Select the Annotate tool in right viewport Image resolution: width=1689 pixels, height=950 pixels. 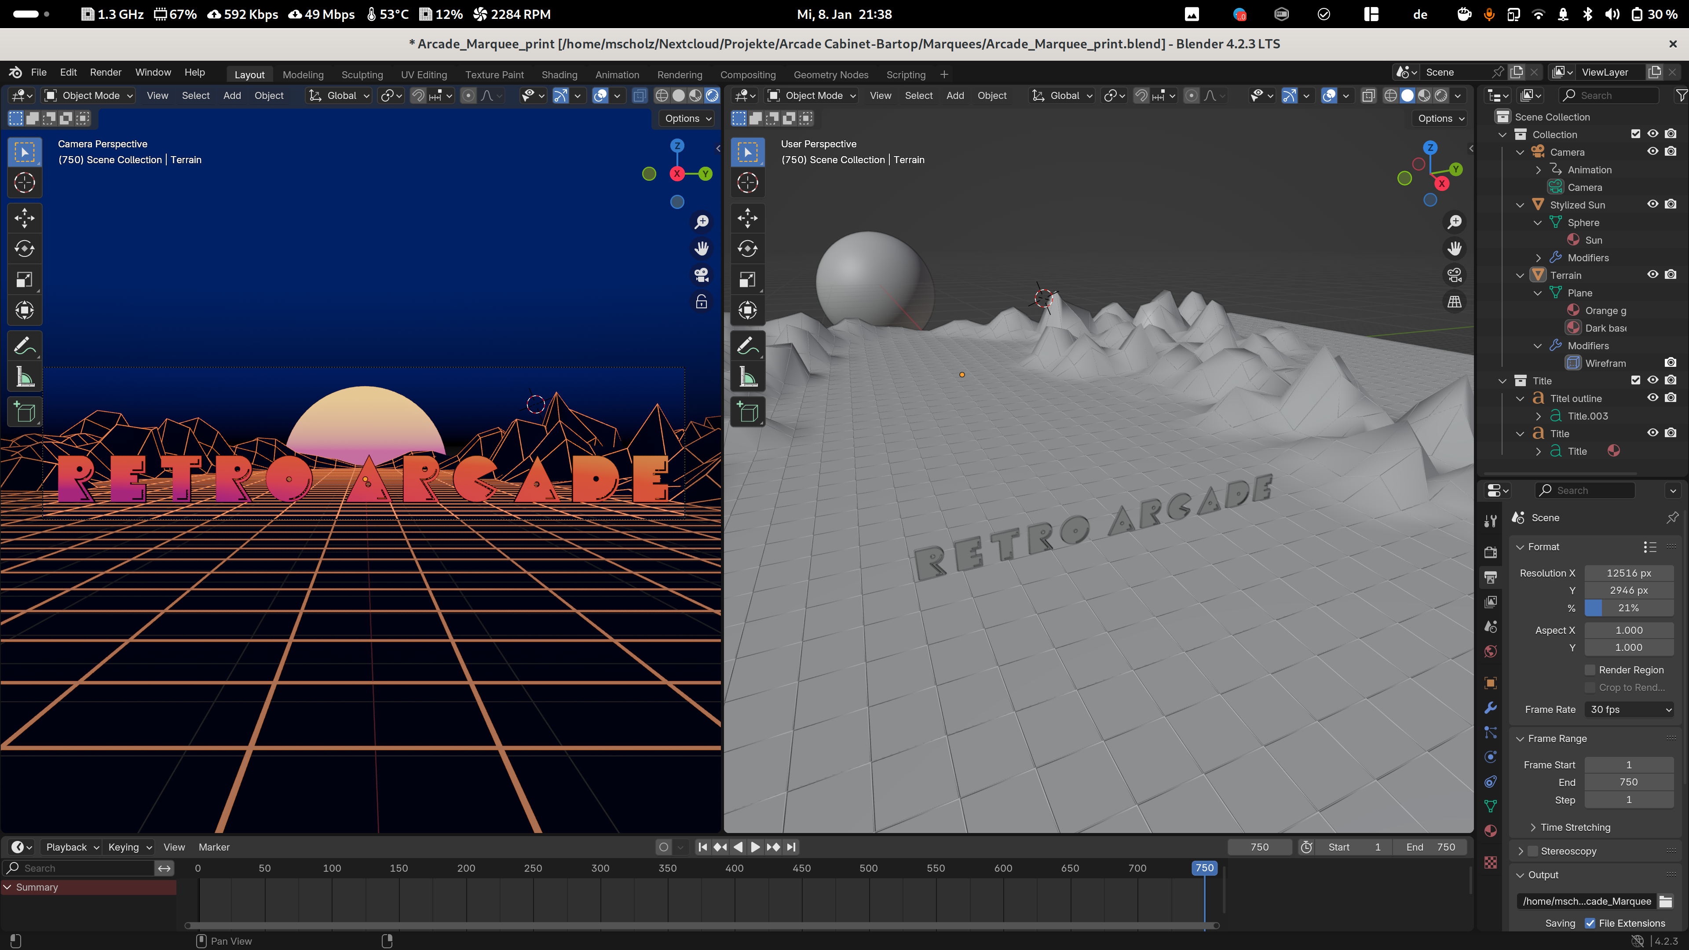coord(747,346)
